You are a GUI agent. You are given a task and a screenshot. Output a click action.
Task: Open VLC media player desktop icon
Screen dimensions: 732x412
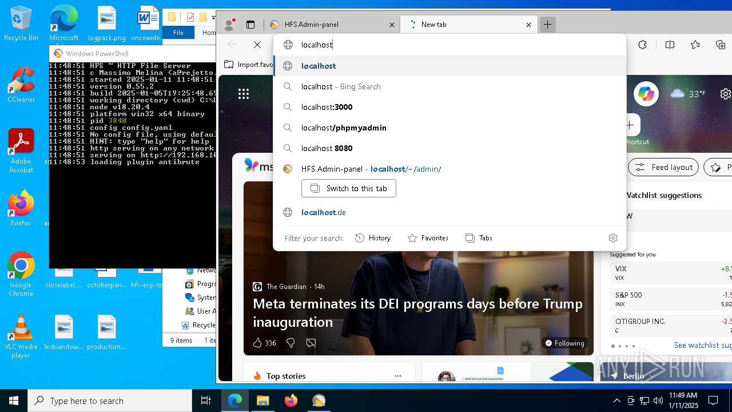pyautogui.click(x=21, y=336)
